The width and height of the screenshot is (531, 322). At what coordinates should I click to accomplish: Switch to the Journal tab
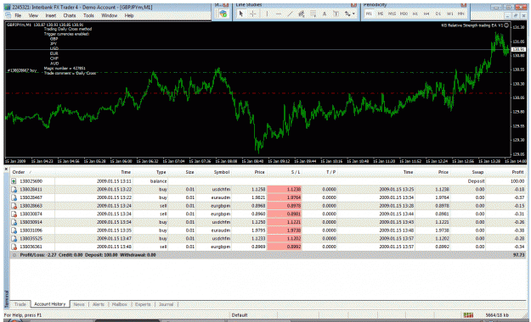(x=166, y=304)
